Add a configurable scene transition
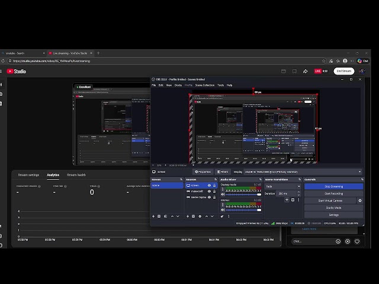The width and height of the screenshot is (379, 284). click(287, 200)
